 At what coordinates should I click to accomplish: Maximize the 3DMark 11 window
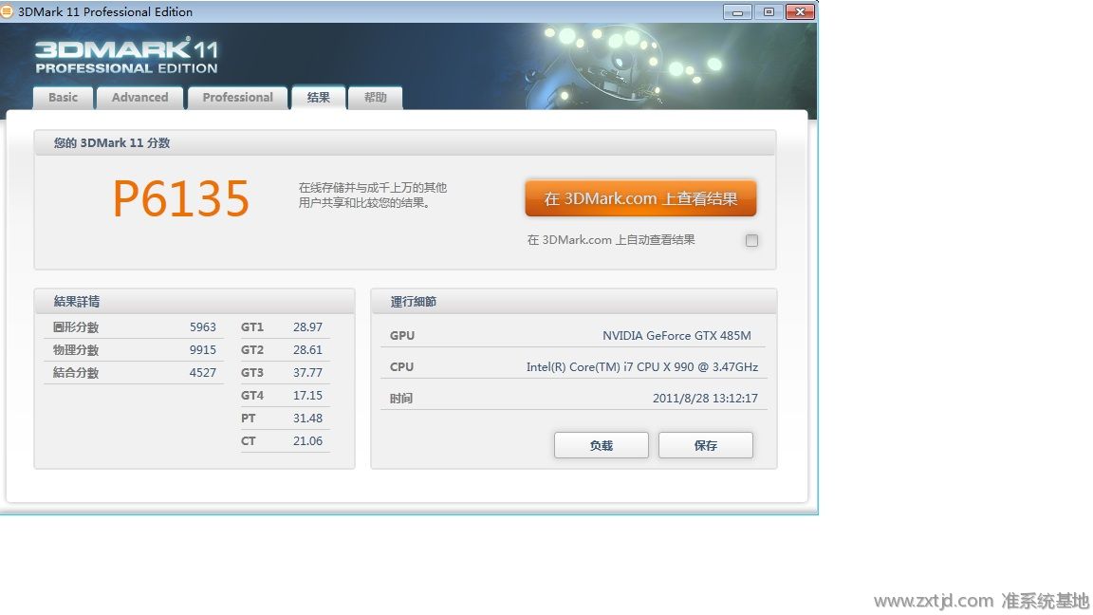769,11
